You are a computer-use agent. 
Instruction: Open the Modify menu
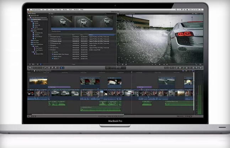click(x=65, y=10)
